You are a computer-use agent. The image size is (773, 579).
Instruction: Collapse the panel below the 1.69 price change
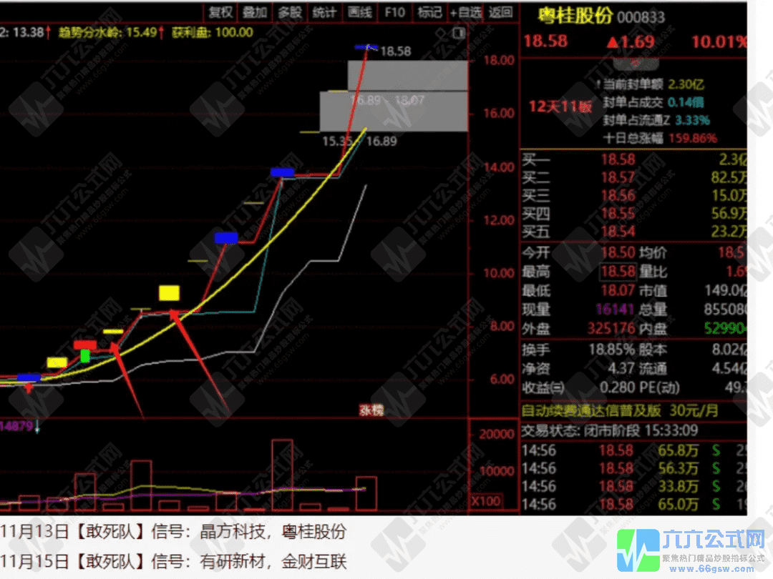[634, 63]
